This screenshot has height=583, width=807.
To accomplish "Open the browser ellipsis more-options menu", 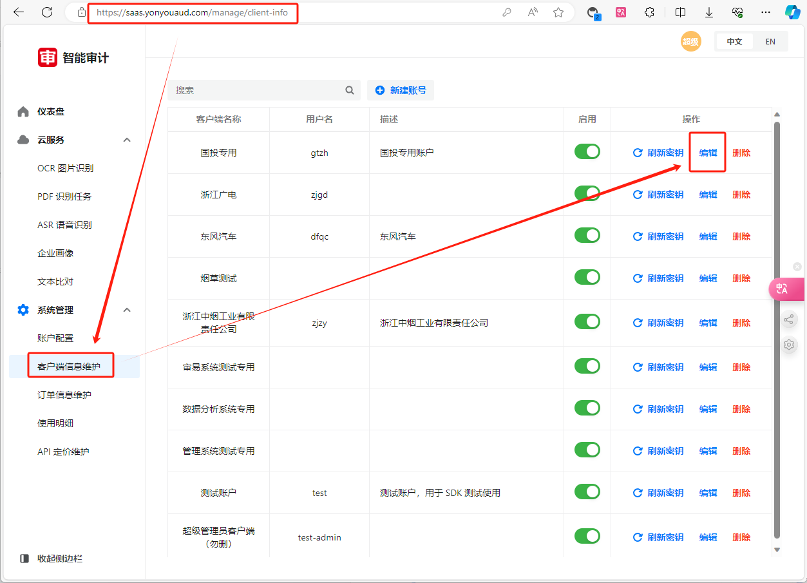I will click(766, 12).
